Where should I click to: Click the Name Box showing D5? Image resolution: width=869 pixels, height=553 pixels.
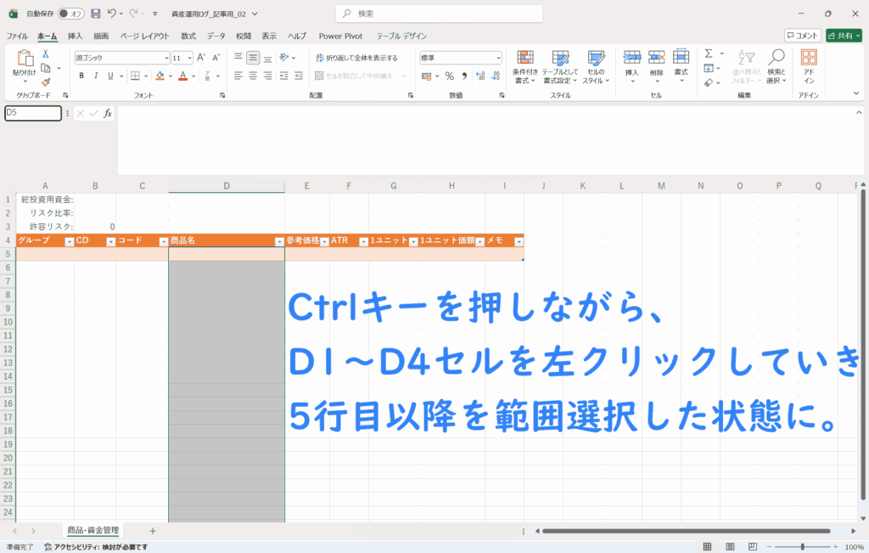[32, 113]
